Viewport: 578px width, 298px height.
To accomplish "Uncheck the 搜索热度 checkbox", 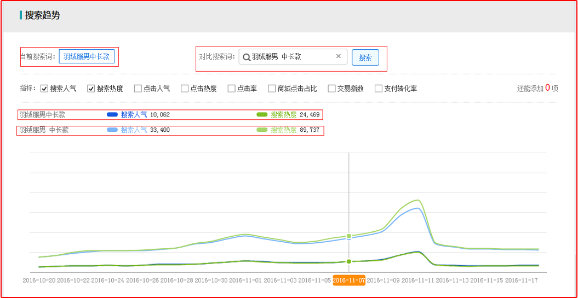I will (91, 89).
